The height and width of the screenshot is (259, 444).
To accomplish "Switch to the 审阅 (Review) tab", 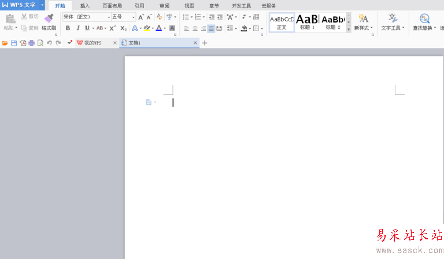I will pyautogui.click(x=164, y=6).
